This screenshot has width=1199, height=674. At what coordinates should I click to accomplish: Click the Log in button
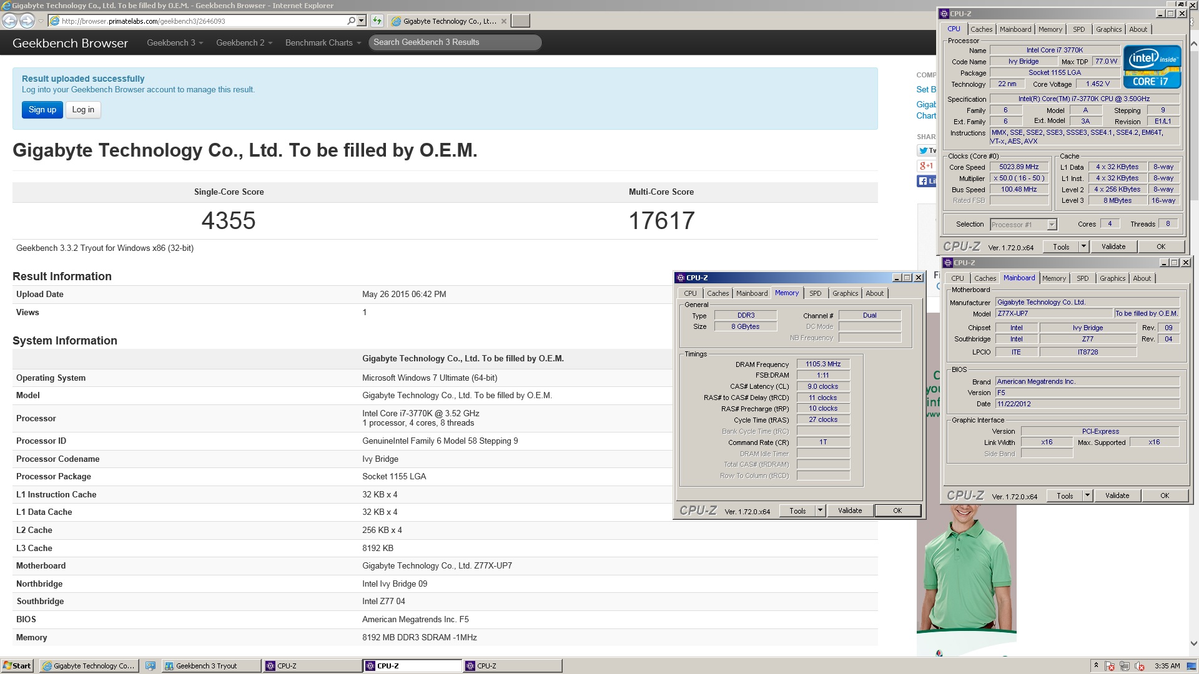[x=83, y=110]
